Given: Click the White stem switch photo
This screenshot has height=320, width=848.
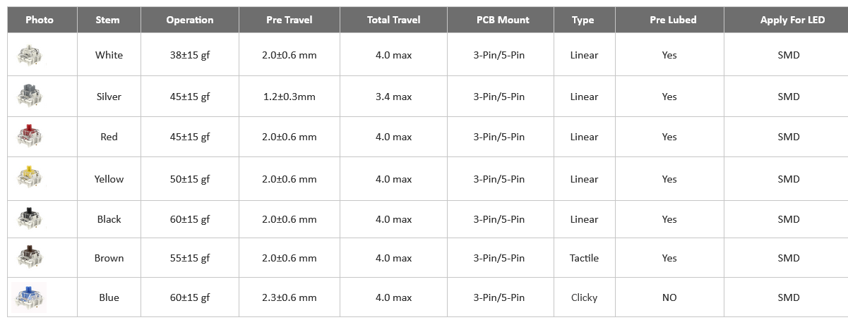Looking at the screenshot, I should point(29,55).
